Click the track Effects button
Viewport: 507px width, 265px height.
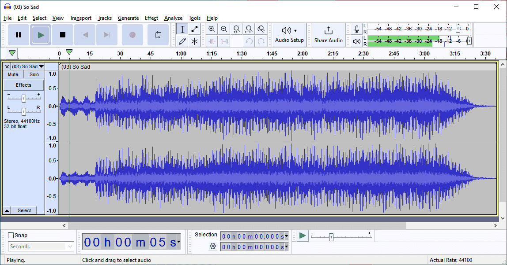(23, 85)
